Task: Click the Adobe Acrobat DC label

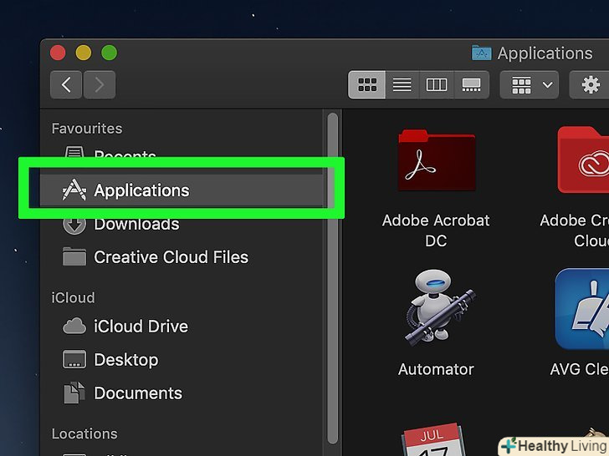Action: click(x=436, y=231)
